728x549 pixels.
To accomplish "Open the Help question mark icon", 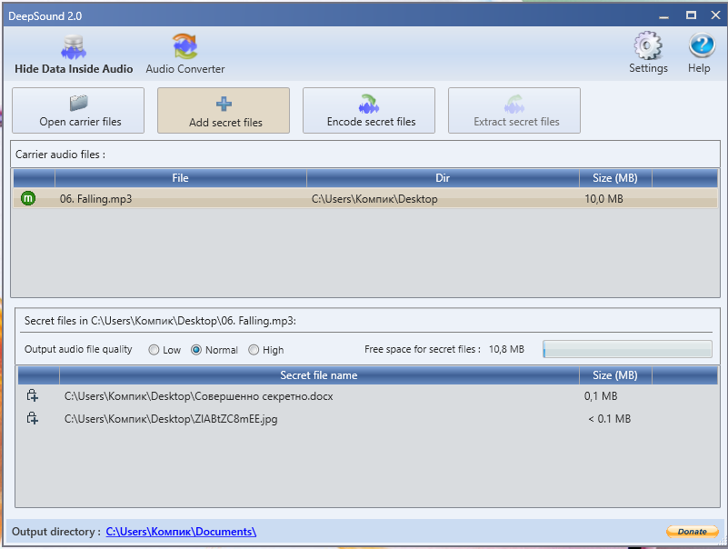I will 701,45.
